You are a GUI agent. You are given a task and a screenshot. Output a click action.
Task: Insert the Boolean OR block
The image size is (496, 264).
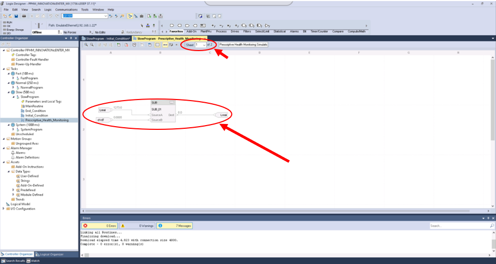[252, 26]
